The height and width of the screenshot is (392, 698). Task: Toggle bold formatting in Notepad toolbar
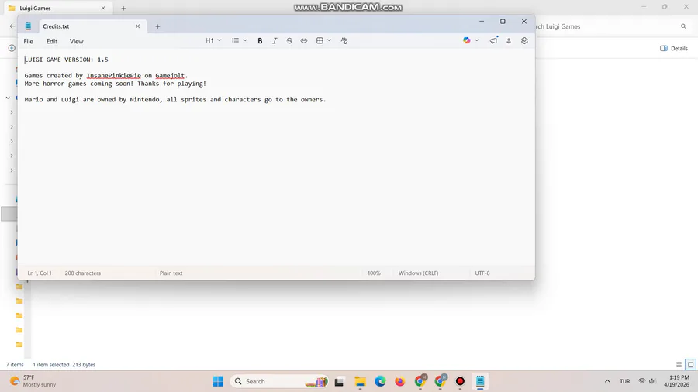pos(260,41)
